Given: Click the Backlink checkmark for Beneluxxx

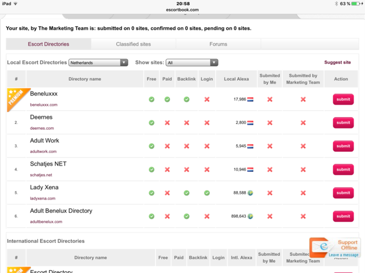Looking at the screenshot, I should click(x=186, y=100).
